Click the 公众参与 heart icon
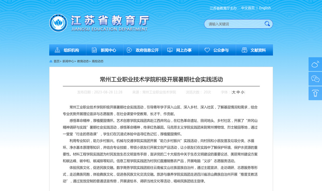322x191 pixels. tap(207, 50)
